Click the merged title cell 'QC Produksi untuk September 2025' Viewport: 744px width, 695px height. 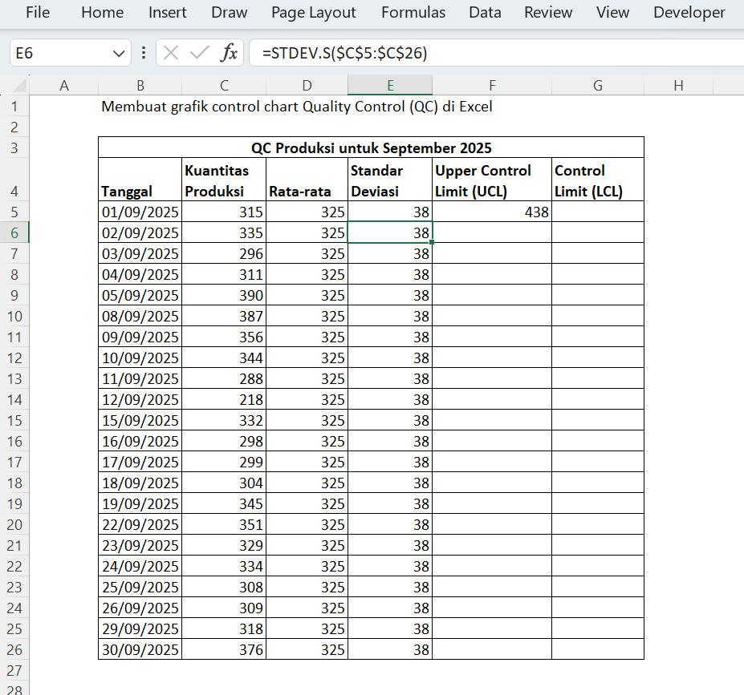pos(371,147)
